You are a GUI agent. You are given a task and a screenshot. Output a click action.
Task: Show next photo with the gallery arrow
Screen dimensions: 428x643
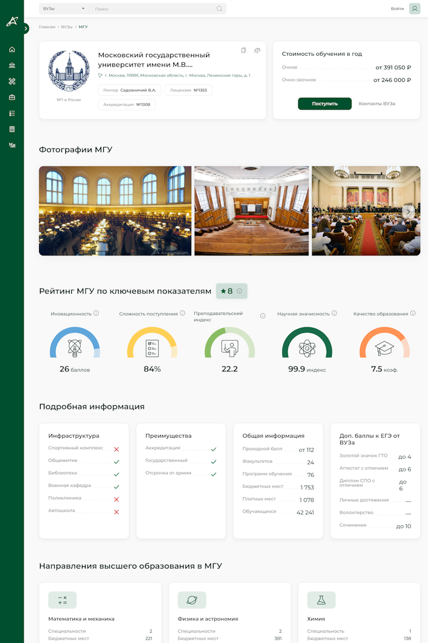click(x=408, y=211)
